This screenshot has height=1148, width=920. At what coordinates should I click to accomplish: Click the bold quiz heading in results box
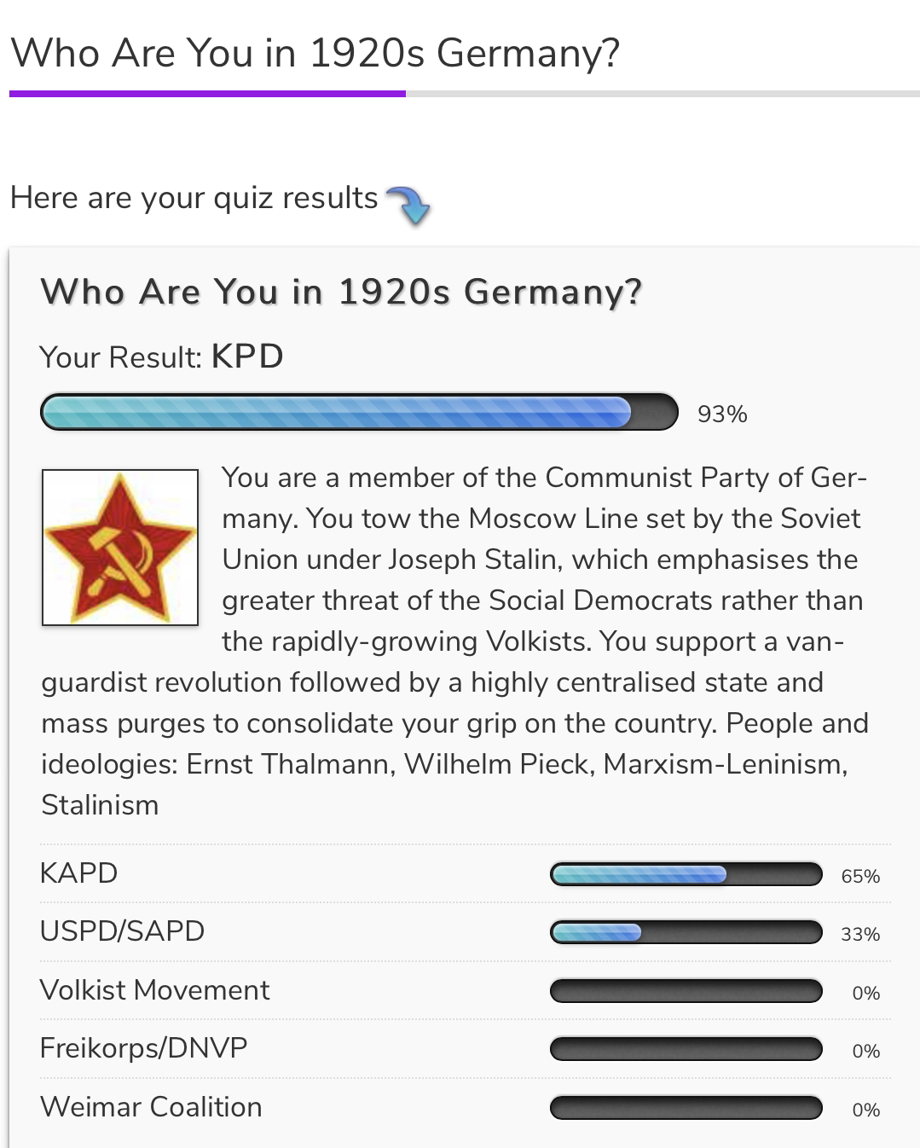341,292
